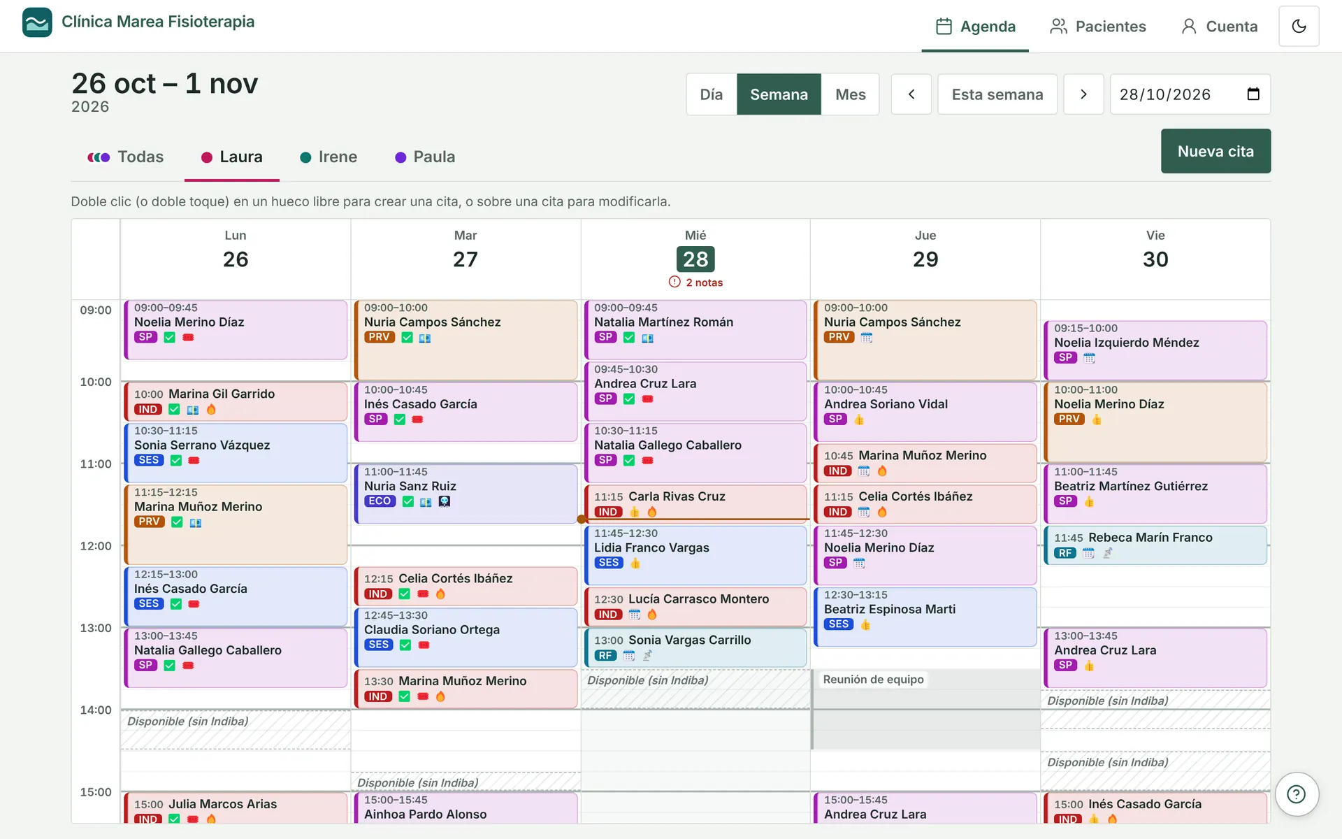Click the banknote icon on Natalia Martínez Román's appointment
The image size is (1342, 839).
(648, 338)
